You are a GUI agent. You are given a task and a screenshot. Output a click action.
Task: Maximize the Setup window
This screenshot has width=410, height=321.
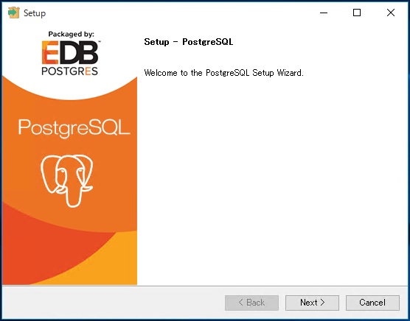[x=357, y=13]
